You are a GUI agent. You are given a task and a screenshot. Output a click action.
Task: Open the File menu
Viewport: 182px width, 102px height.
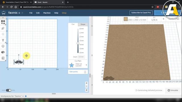click(x=31, y=13)
